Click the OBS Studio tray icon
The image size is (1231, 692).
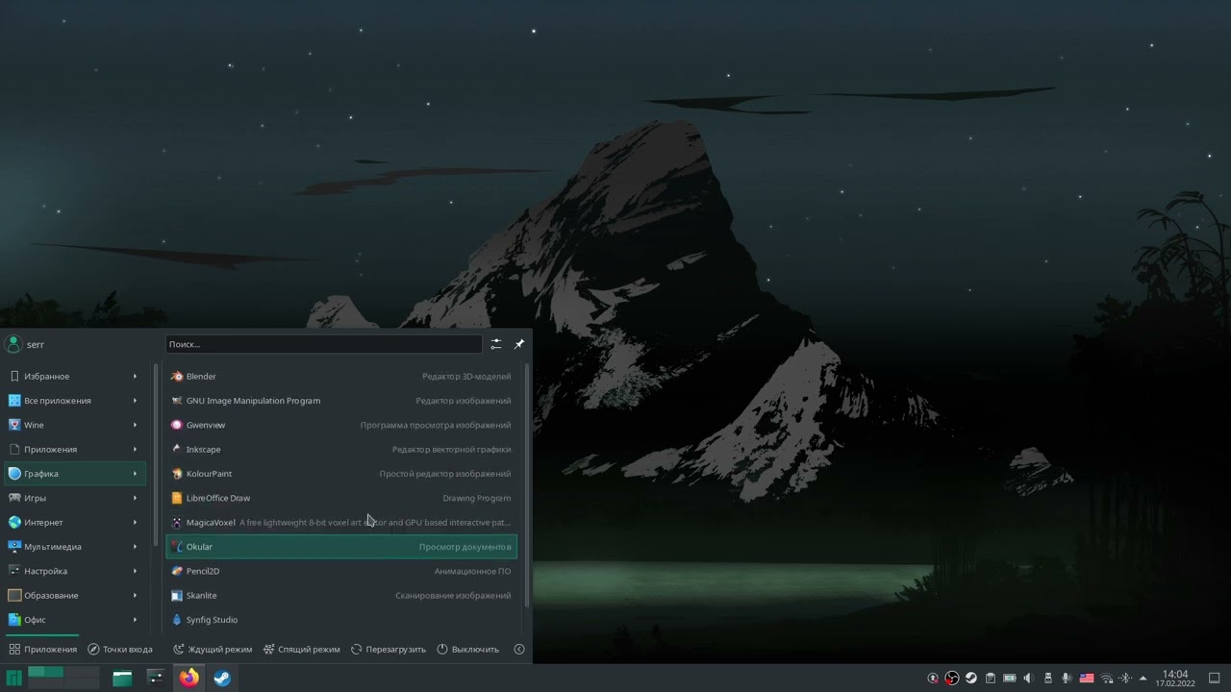coord(952,678)
